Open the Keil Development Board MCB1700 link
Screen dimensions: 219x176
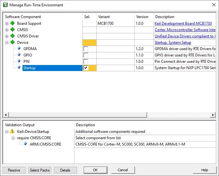coord(183,23)
